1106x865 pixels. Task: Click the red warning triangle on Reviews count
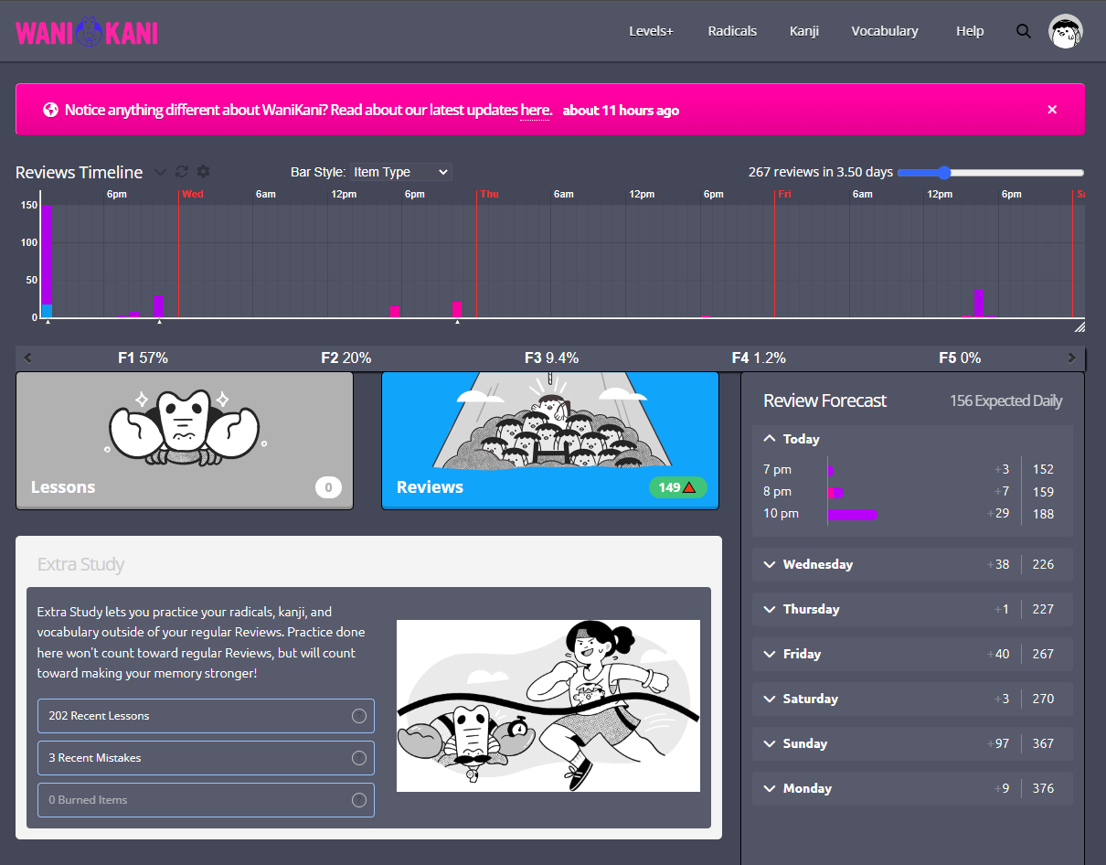pos(689,487)
